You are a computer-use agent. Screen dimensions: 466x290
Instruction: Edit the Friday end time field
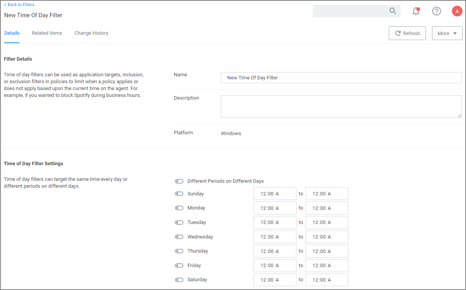coord(327,266)
